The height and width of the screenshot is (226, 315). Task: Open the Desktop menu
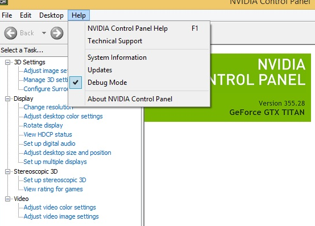[x=51, y=15]
